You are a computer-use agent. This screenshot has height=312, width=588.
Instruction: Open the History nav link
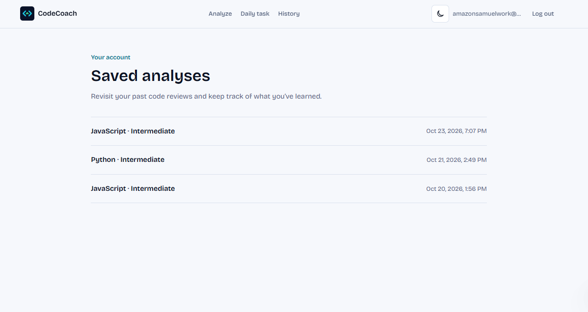click(289, 14)
